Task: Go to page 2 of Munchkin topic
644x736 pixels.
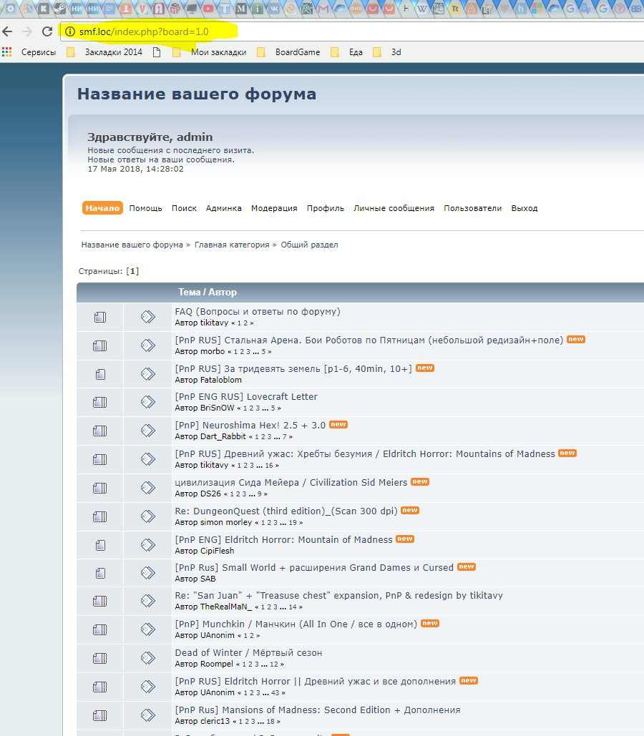Action: 252,636
